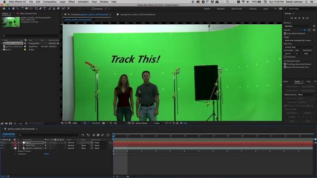Take a snapshot with the camera icon
Image resolution: width=317 pixels, height=178 pixels.
point(104,123)
